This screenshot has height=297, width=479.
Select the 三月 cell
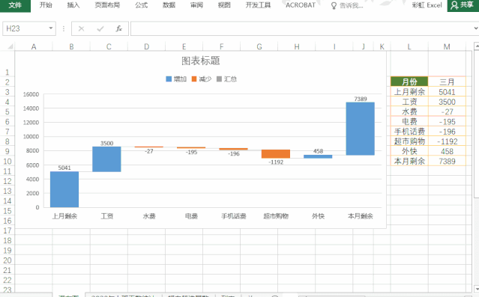coord(447,82)
